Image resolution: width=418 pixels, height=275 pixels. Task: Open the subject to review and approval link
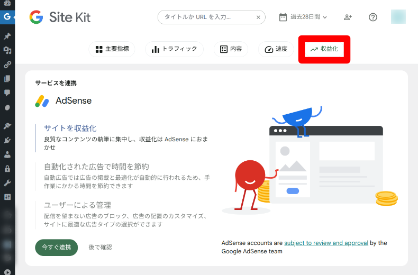[x=326, y=243]
